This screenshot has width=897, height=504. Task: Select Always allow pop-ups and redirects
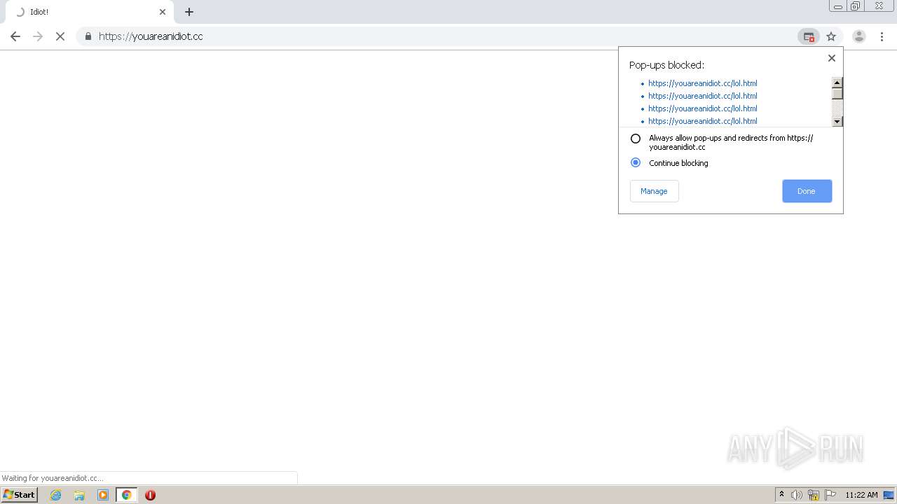pos(636,139)
